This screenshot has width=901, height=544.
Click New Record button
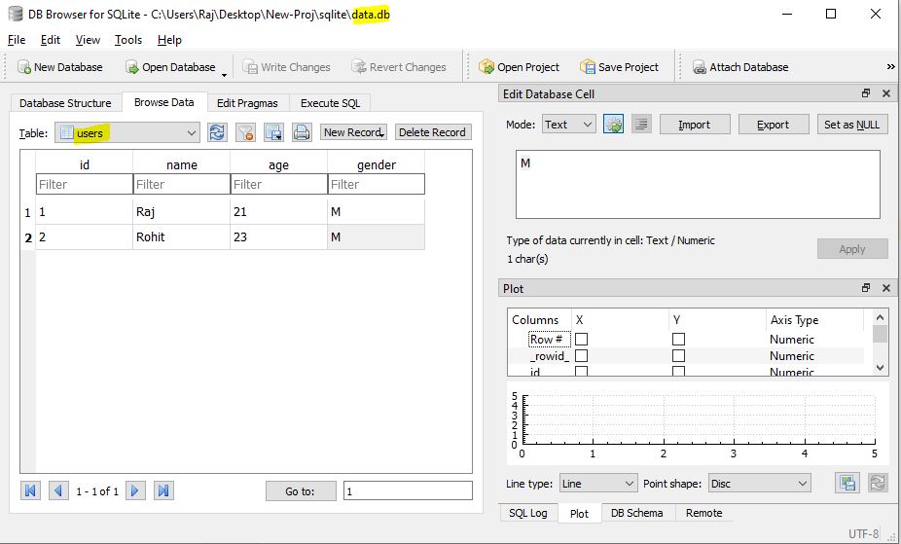coord(353,132)
